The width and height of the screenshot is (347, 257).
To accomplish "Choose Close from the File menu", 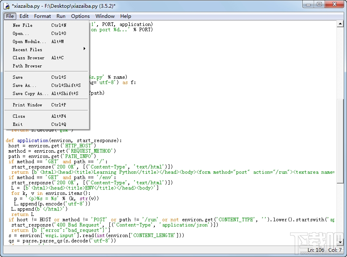I will [x=46, y=116].
